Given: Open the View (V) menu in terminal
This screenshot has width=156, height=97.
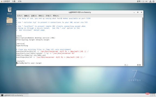Looking at the screenshot, I should pyautogui.click(x=34, y=16).
